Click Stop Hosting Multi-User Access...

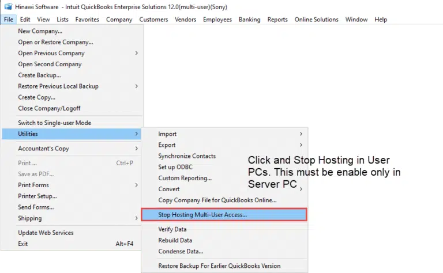224,215
